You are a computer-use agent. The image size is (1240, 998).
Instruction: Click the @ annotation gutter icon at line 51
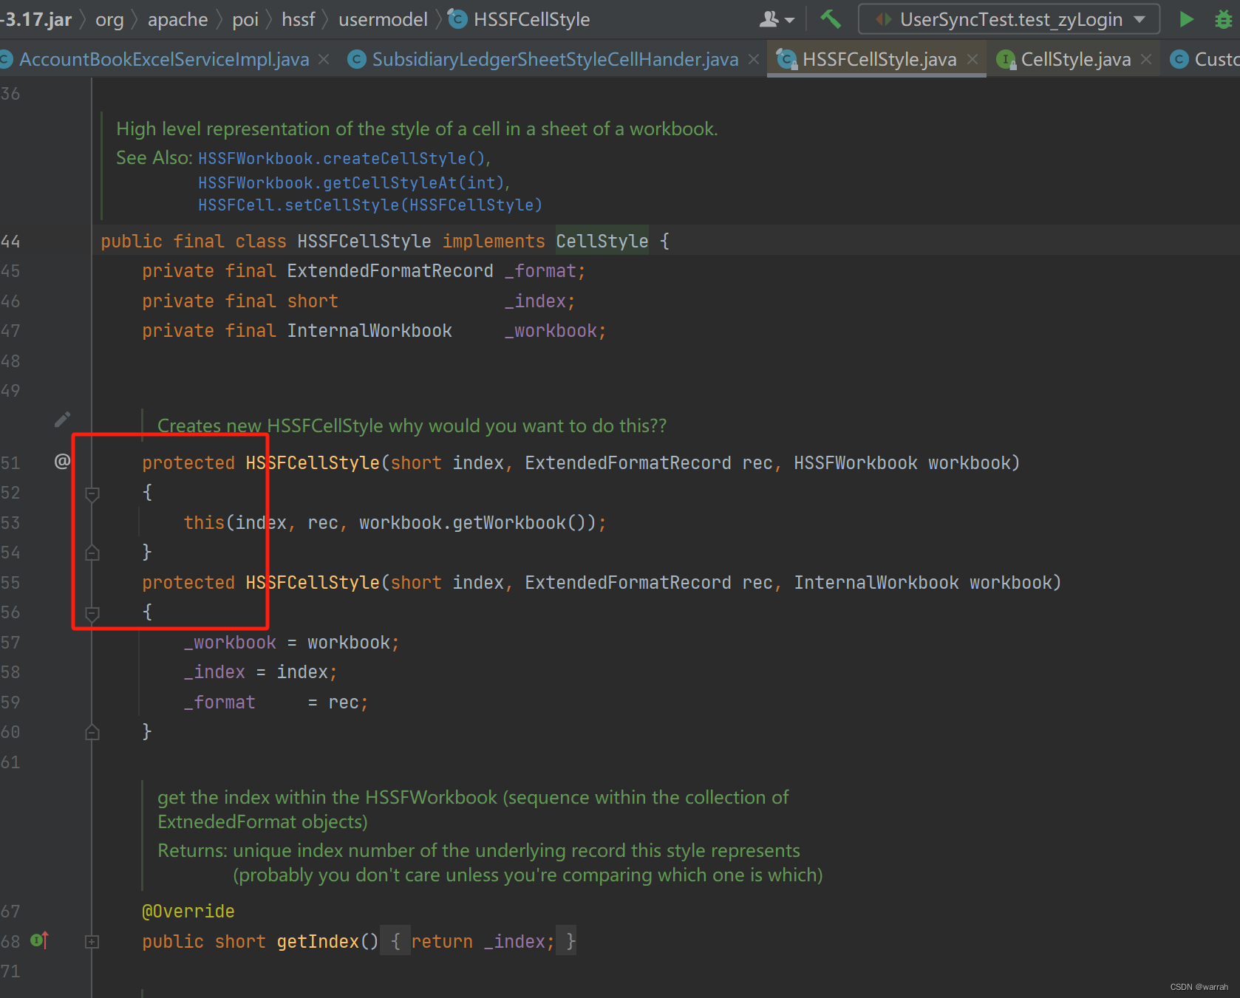tap(62, 462)
